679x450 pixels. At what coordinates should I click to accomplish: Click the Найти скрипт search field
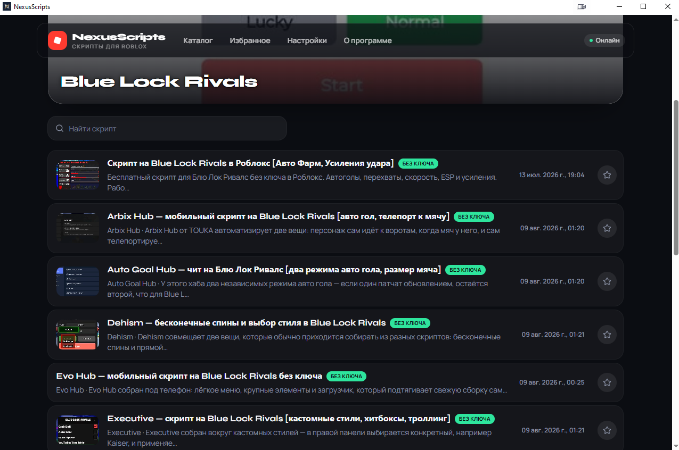click(167, 128)
